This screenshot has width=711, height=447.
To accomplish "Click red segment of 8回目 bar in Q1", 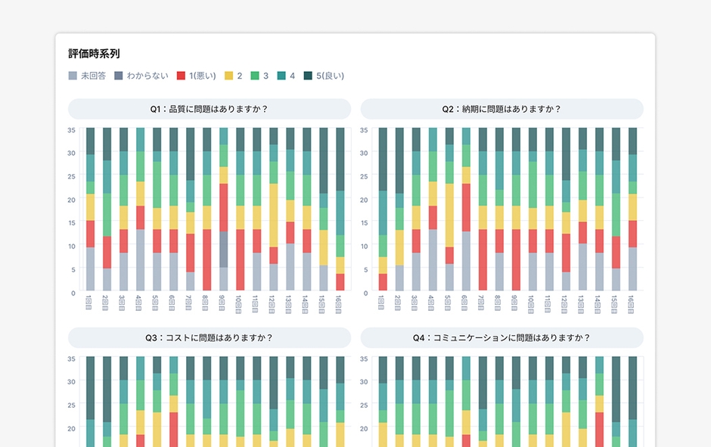I will pos(207,260).
